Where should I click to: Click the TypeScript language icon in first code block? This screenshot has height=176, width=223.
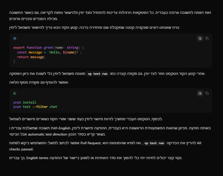pyautogui.click(x=15, y=38)
